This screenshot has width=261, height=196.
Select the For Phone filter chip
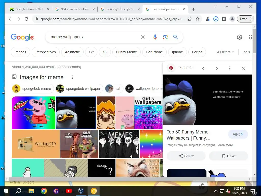154,52
